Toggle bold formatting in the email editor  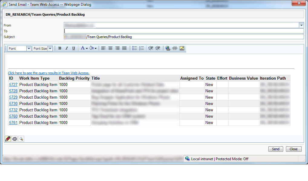coord(60,48)
